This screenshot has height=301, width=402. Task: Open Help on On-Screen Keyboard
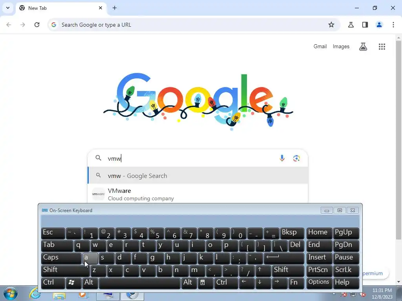(x=346, y=284)
